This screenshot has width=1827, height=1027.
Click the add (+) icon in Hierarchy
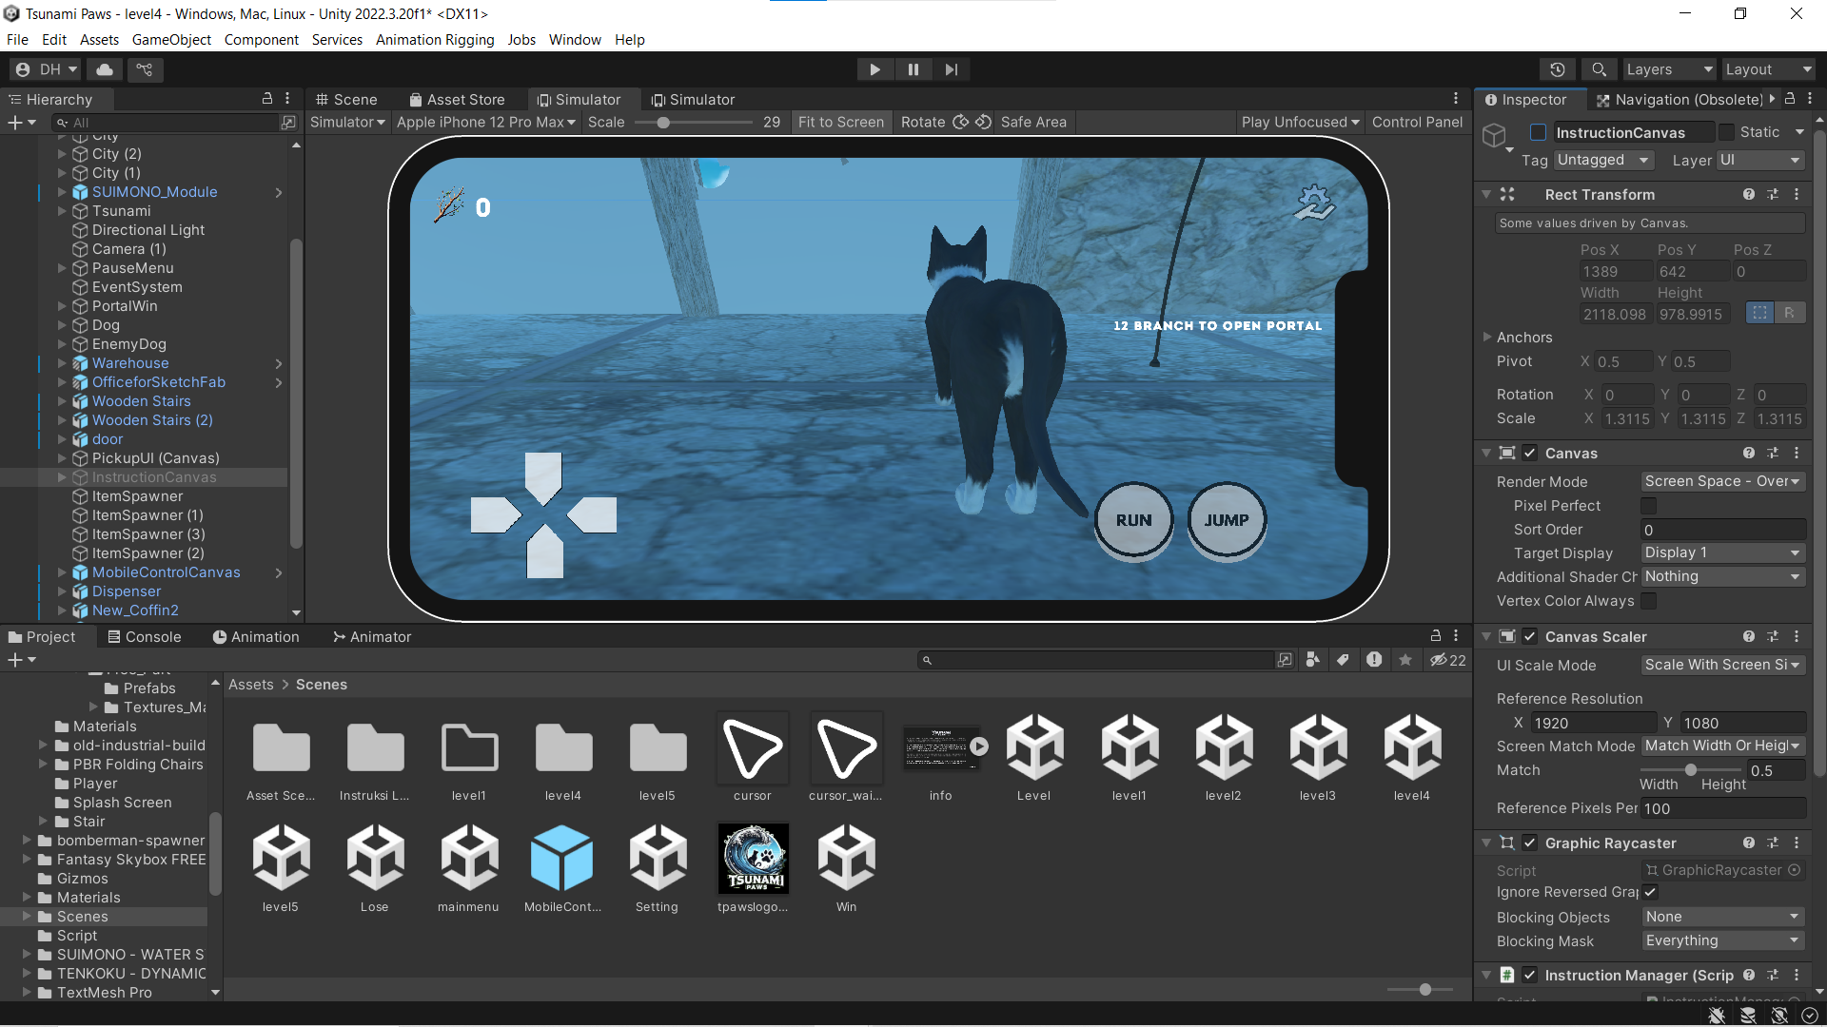coord(14,123)
